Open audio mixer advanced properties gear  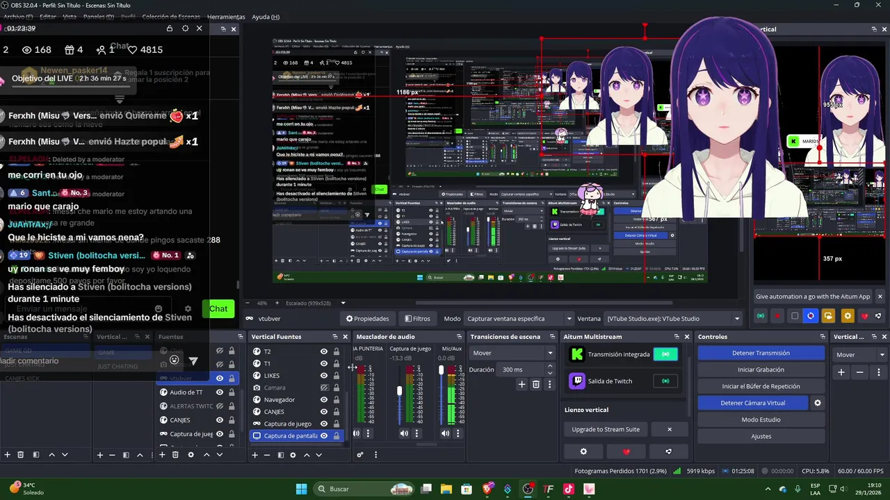click(x=360, y=455)
